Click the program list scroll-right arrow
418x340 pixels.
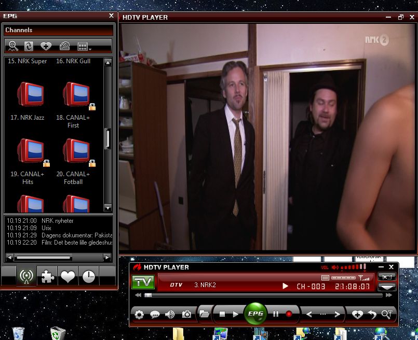click(107, 257)
